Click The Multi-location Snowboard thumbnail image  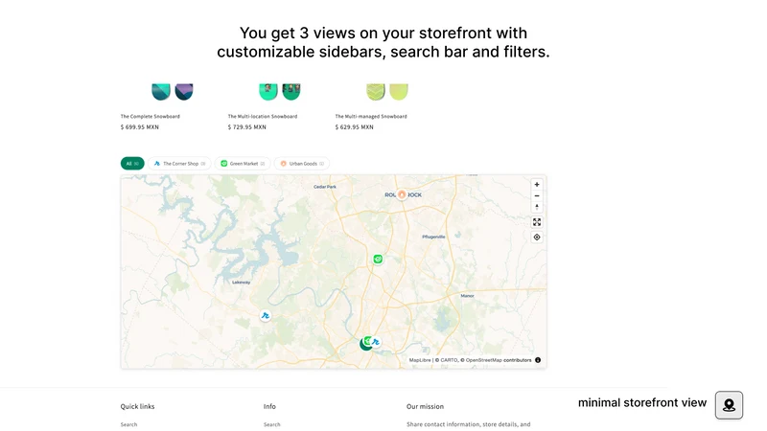[280, 92]
